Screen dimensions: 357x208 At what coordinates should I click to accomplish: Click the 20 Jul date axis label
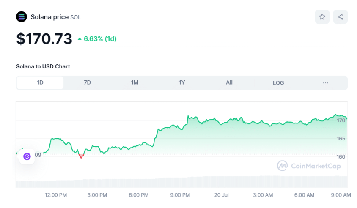click(x=222, y=195)
